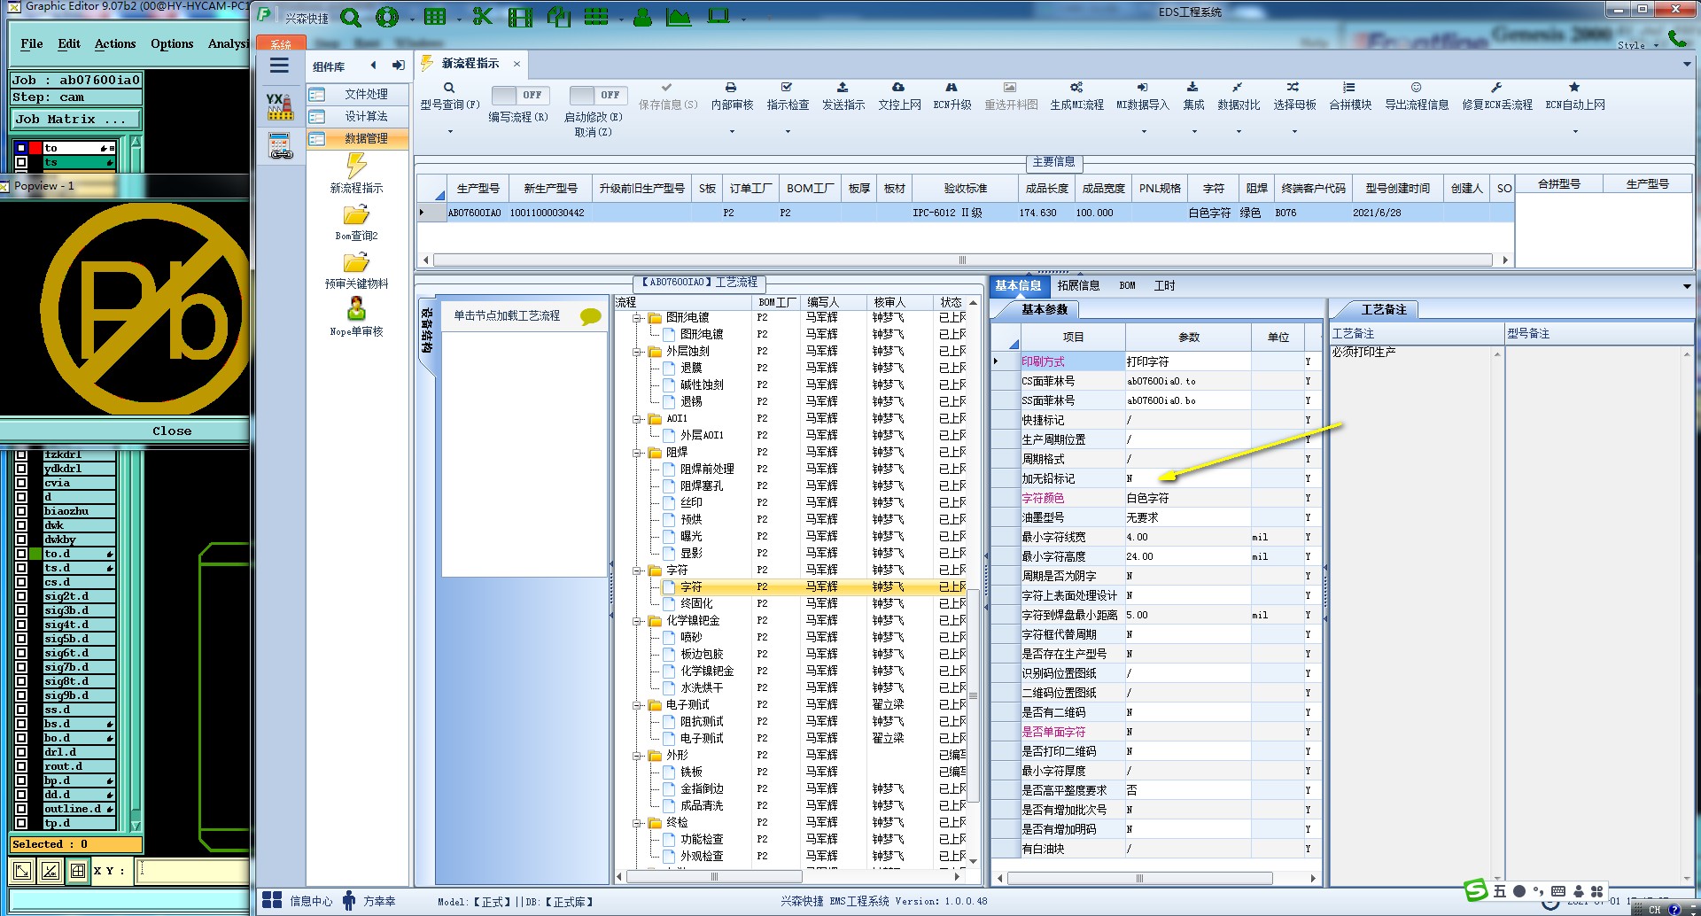Image resolution: width=1701 pixels, height=916 pixels.
Task: Click the 合拼模块 list icon
Action: point(1349,88)
